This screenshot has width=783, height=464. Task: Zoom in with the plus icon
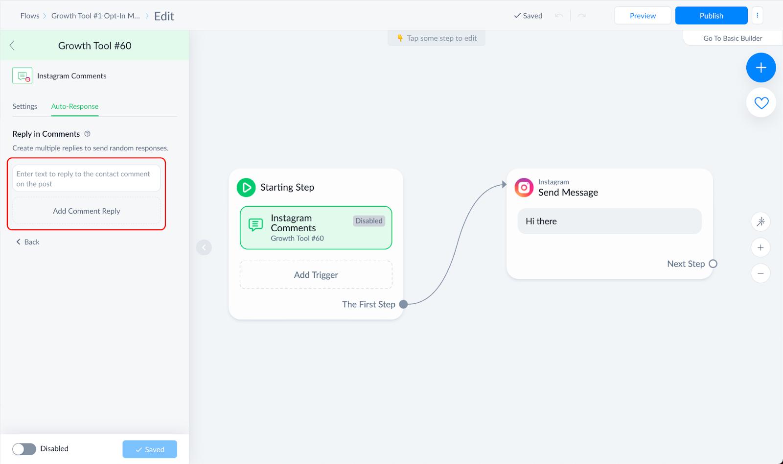(x=760, y=247)
